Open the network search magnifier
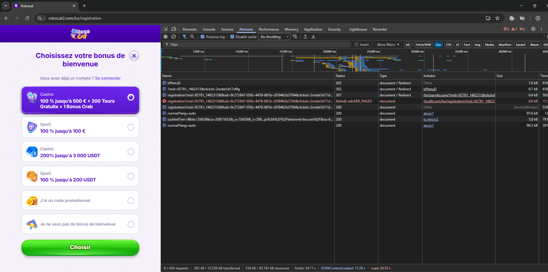The height and width of the screenshot is (272, 548). point(192,37)
